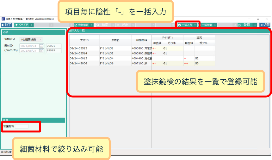
Task: Click the 細菌材料 filter input field
Action: (22, 126)
